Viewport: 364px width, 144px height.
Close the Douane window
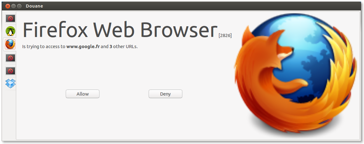coord(8,6)
